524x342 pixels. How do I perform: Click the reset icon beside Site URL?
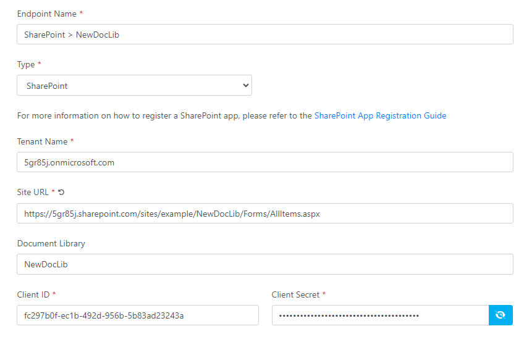pyautogui.click(x=61, y=193)
